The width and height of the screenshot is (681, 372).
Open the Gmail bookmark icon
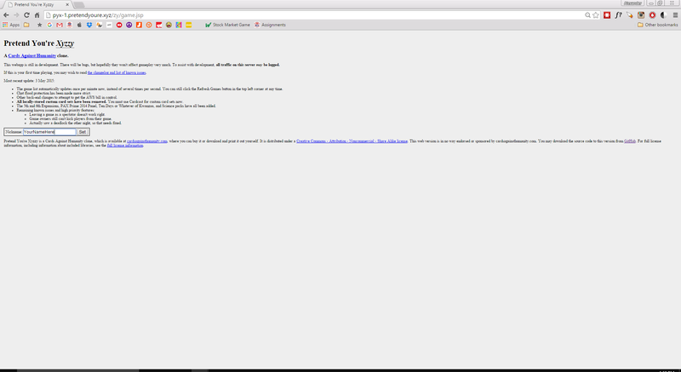coord(60,25)
